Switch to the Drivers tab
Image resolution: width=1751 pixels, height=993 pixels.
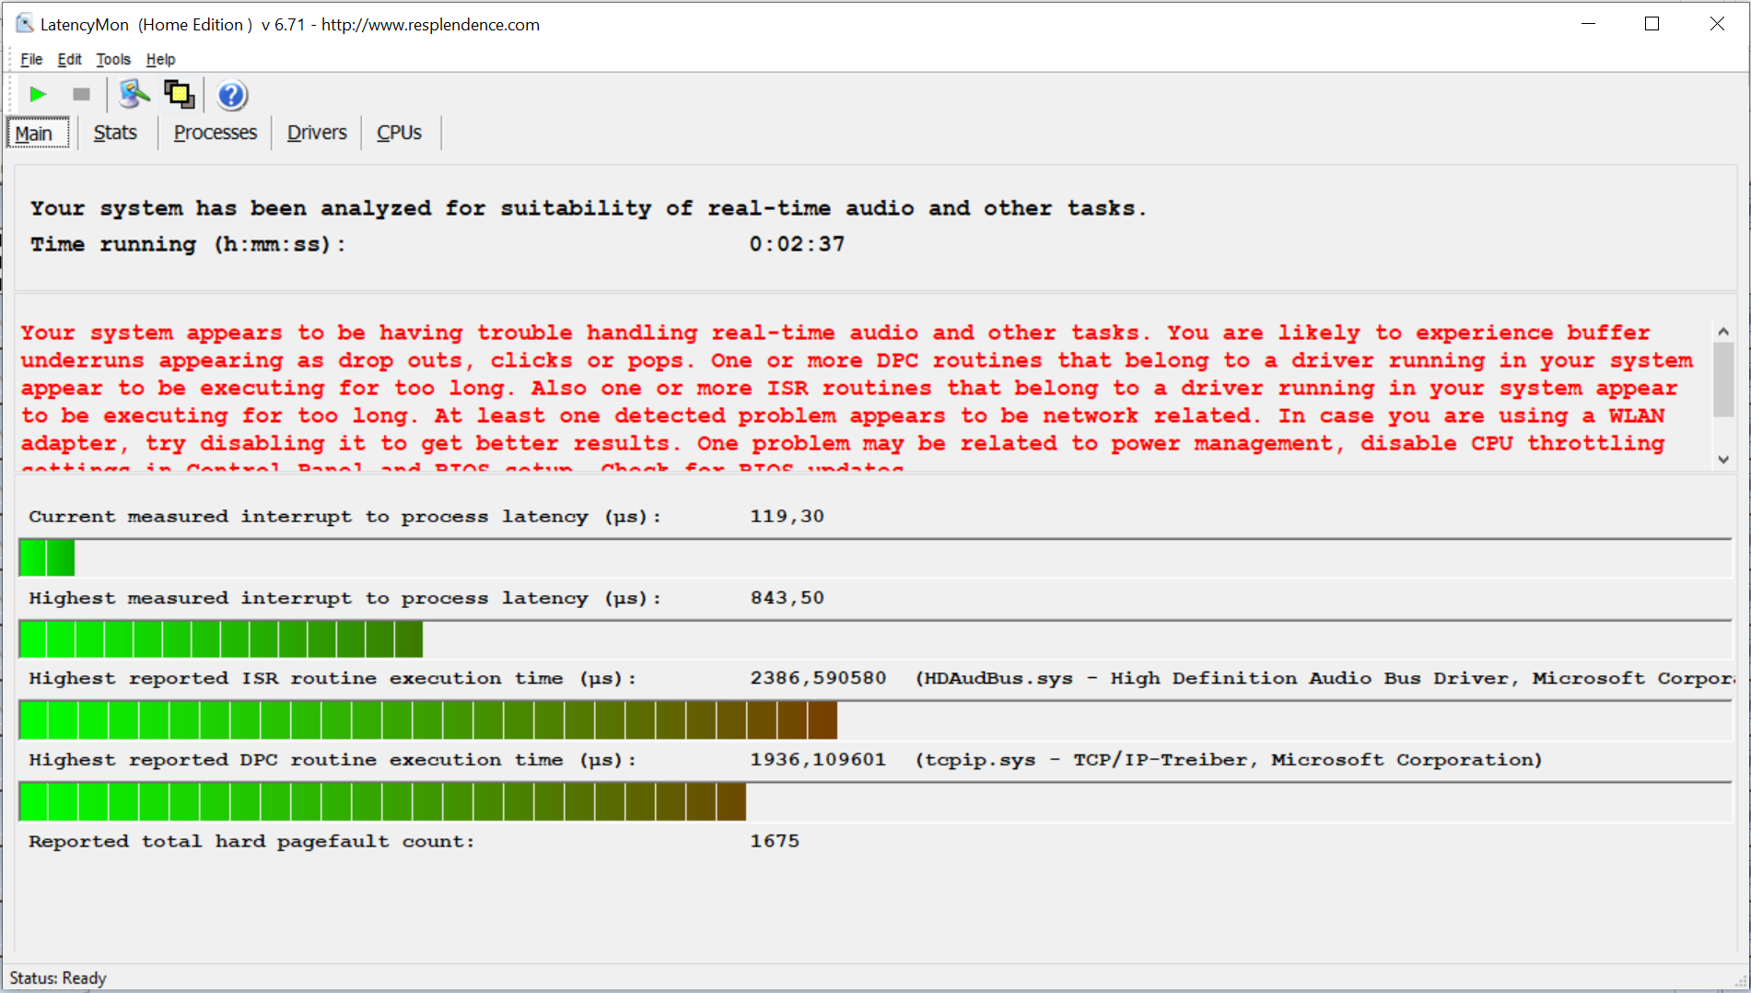(317, 133)
